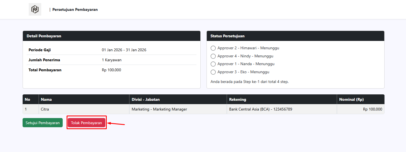
Task: Click the Persetujuan Pembayaran page title
Action: click(x=75, y=9)
